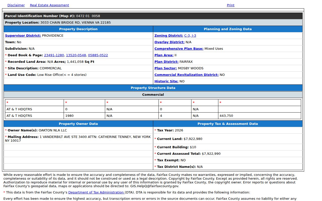This screenshot has width=322, height=201.
Task: Open the C-3, I-3 zoning value link
Action: 190,35
